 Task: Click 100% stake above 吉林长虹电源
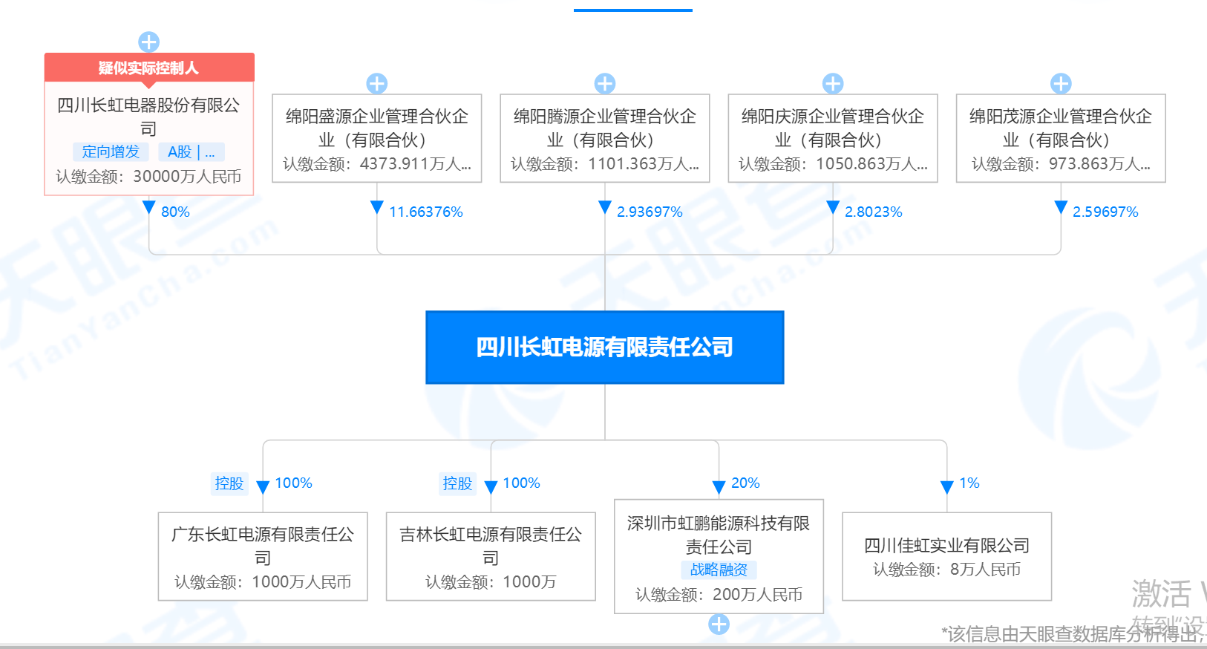point(521,483)
